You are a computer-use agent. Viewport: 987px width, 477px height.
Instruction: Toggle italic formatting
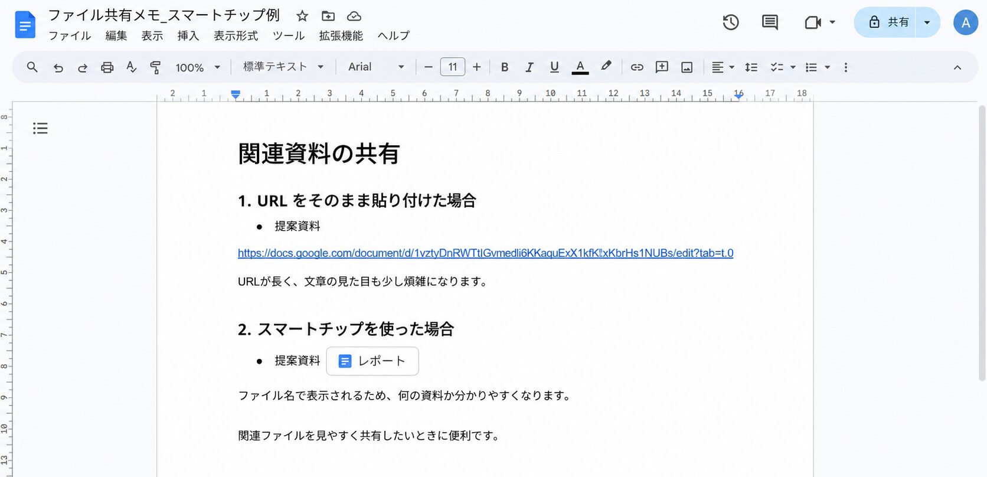(x=530, y=67)
